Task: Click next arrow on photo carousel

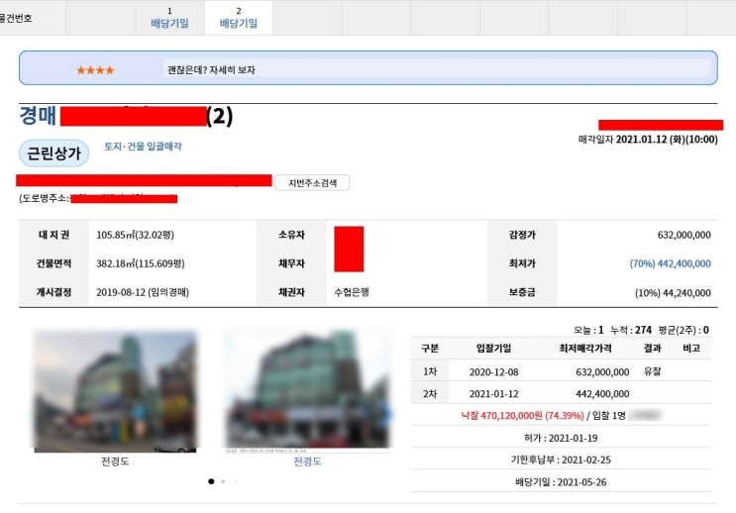Action: pos(387,414)
